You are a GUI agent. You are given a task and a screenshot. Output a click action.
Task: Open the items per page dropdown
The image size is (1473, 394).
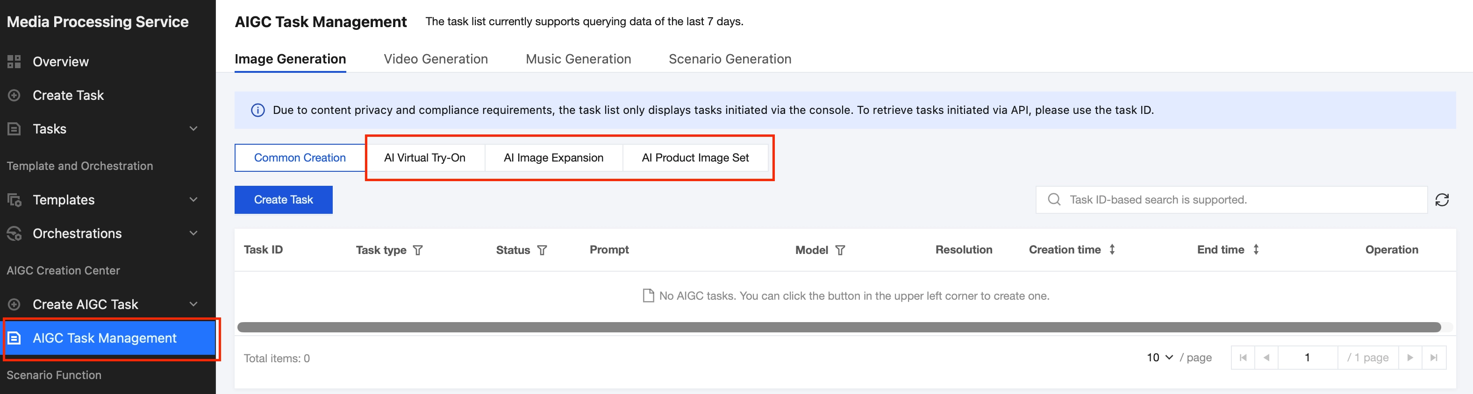1160,358
